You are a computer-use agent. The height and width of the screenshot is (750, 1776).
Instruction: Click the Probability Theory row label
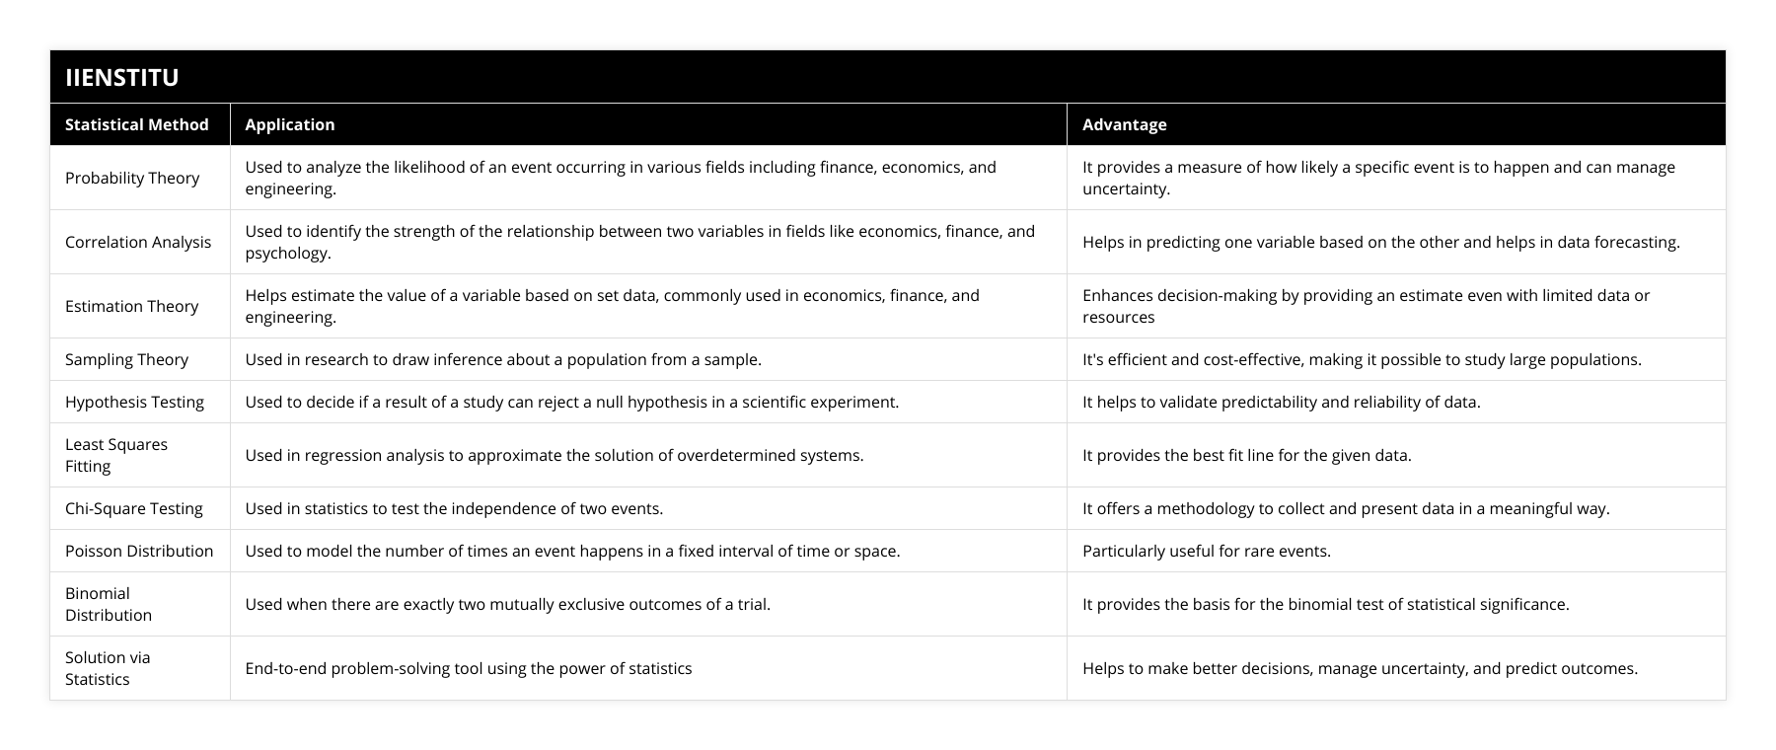[132, 178]
